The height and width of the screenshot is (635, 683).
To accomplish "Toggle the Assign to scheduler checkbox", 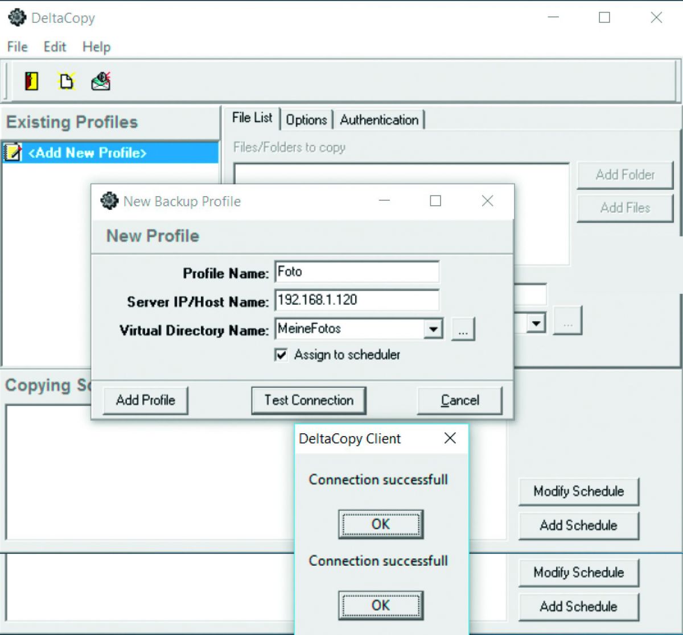I will (x=281, y=355).
